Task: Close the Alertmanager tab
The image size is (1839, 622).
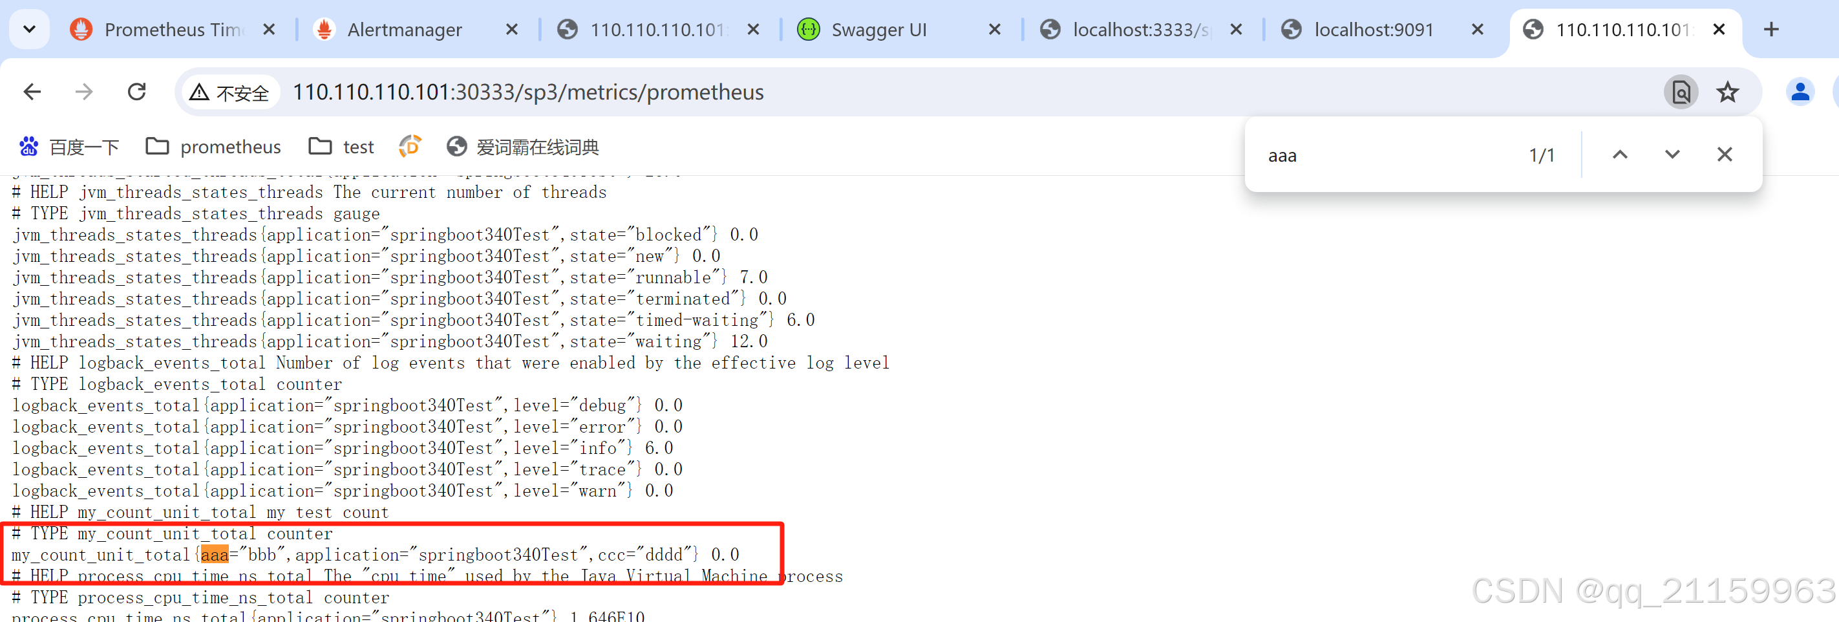Action: coord(512,29)
